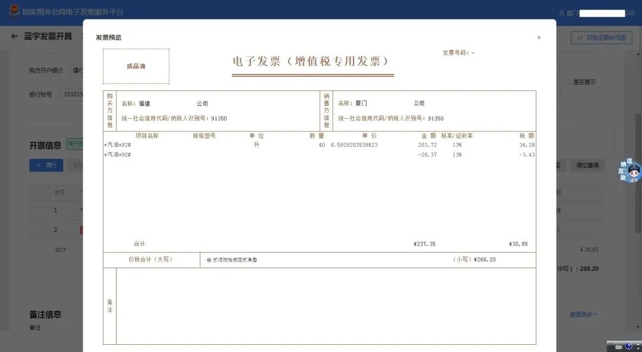The width and height of the screenshot is (642, 352).
Task: Tick the 是否展示 checkbox
Action: pos(567,83)
